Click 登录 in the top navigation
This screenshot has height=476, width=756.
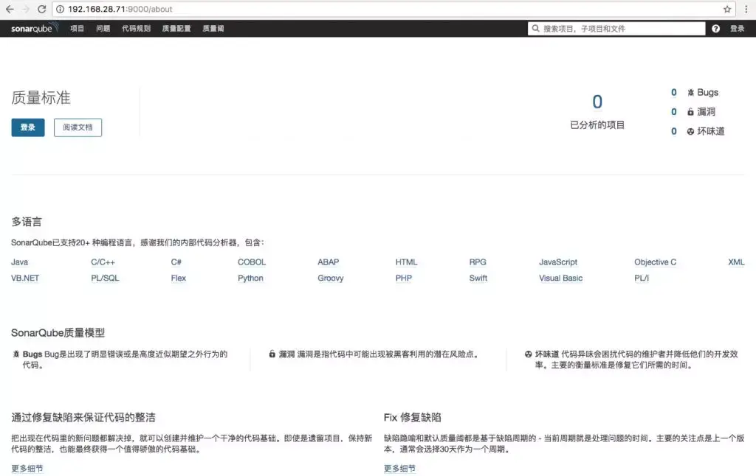(738, 29)
